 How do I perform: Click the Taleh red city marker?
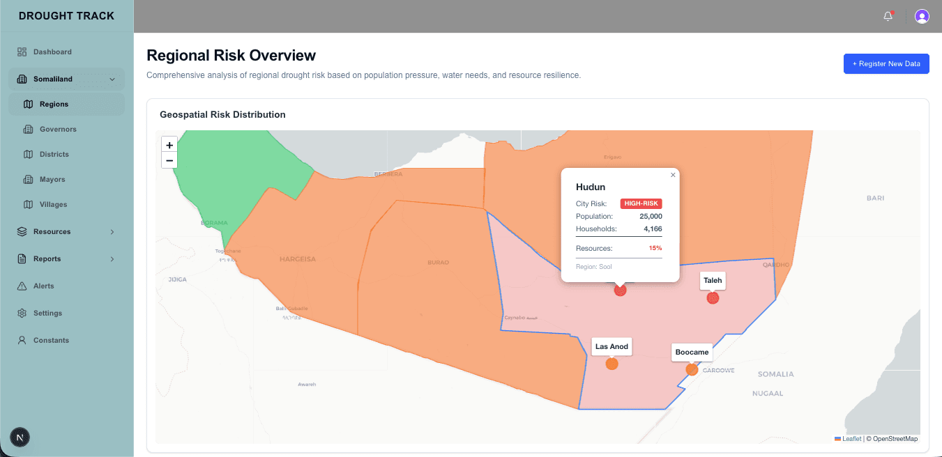pos(713,298)
